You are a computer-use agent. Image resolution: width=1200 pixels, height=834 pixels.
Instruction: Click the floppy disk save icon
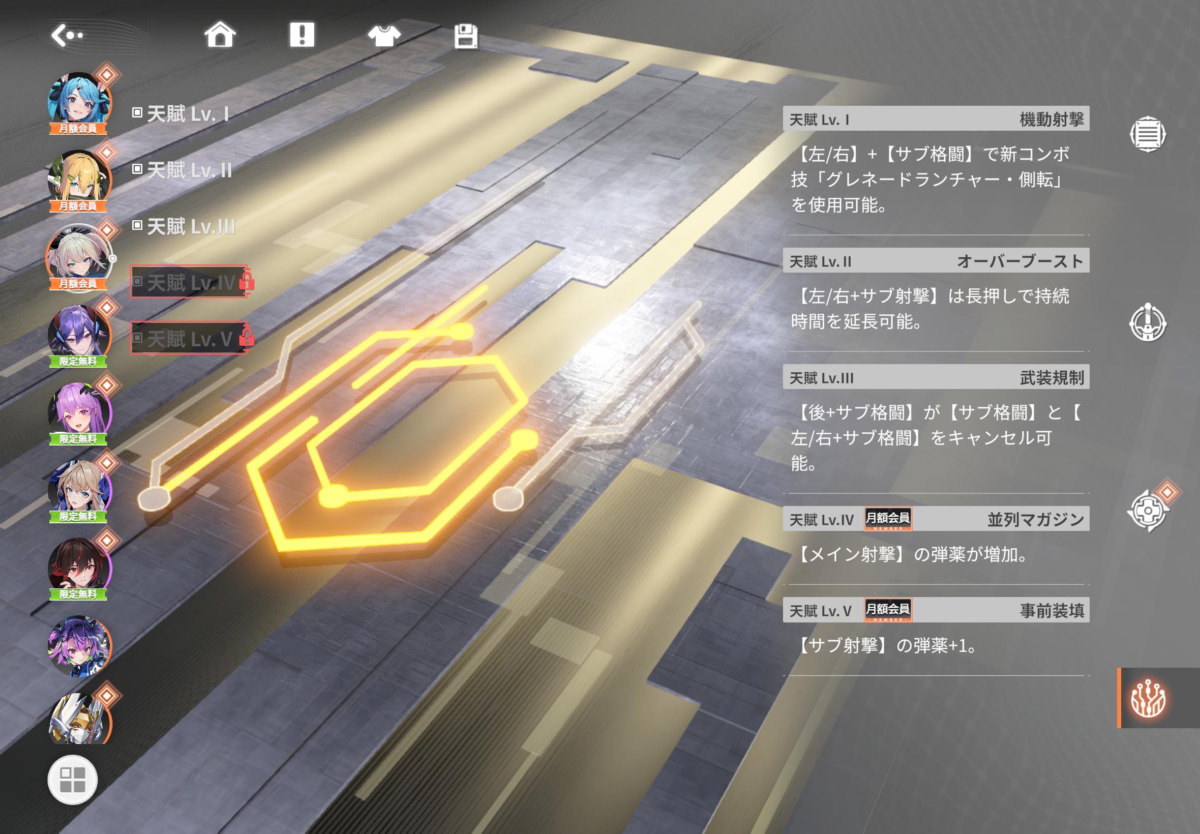click(465, 36)
